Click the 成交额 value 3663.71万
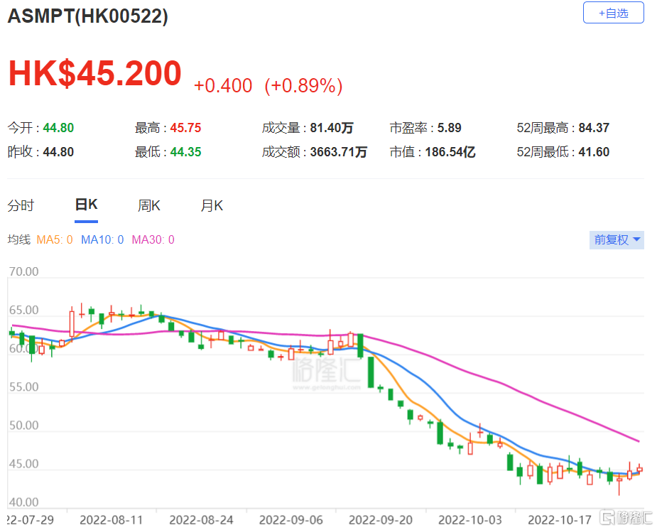This screenshot has height=530, width=657. tap(339, 151)
